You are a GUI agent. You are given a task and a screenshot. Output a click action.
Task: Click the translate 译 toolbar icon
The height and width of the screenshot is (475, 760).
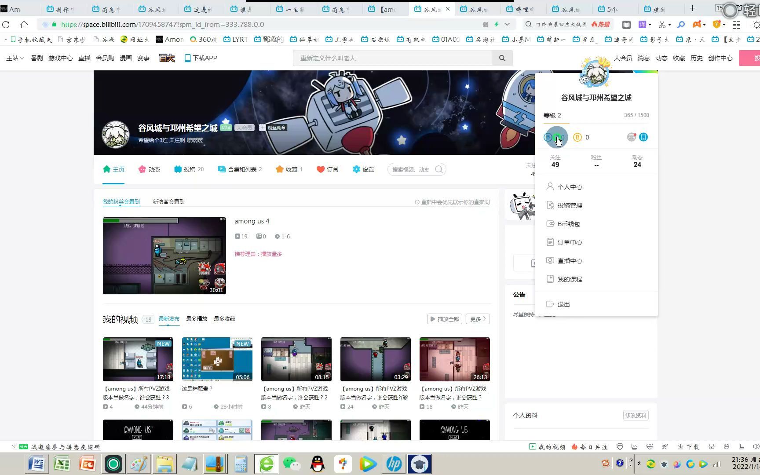point(643,25)
